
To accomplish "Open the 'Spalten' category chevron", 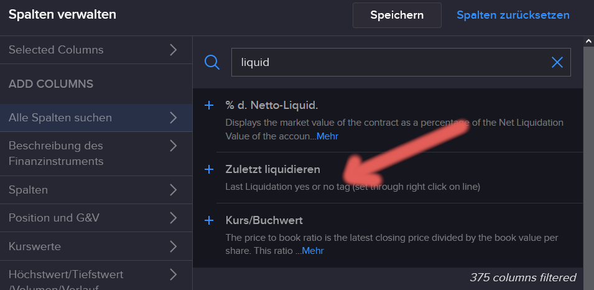I will pos(174,189).
